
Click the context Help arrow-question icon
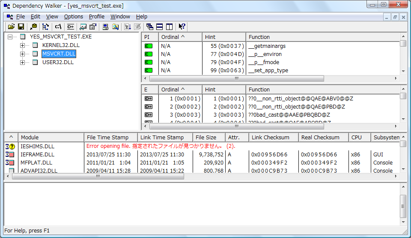pos(182,26)
